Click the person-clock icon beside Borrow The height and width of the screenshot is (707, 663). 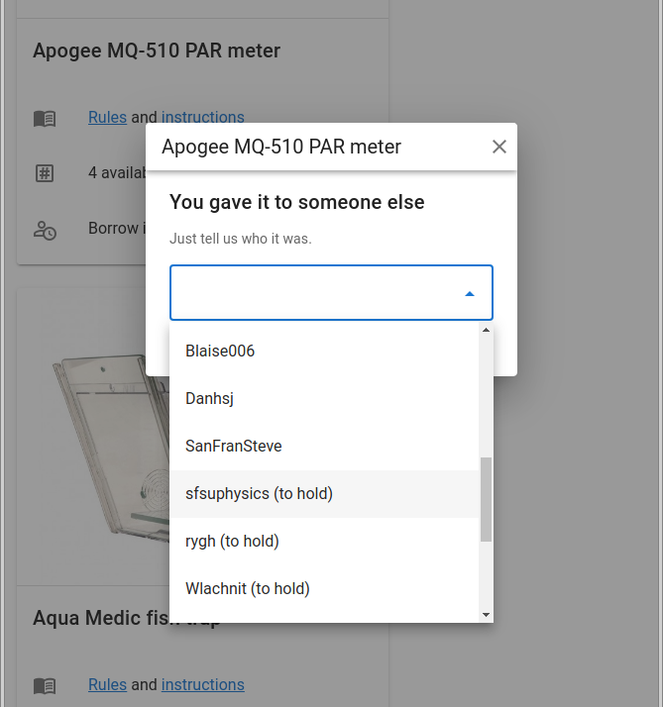click(x=45, y=230)
